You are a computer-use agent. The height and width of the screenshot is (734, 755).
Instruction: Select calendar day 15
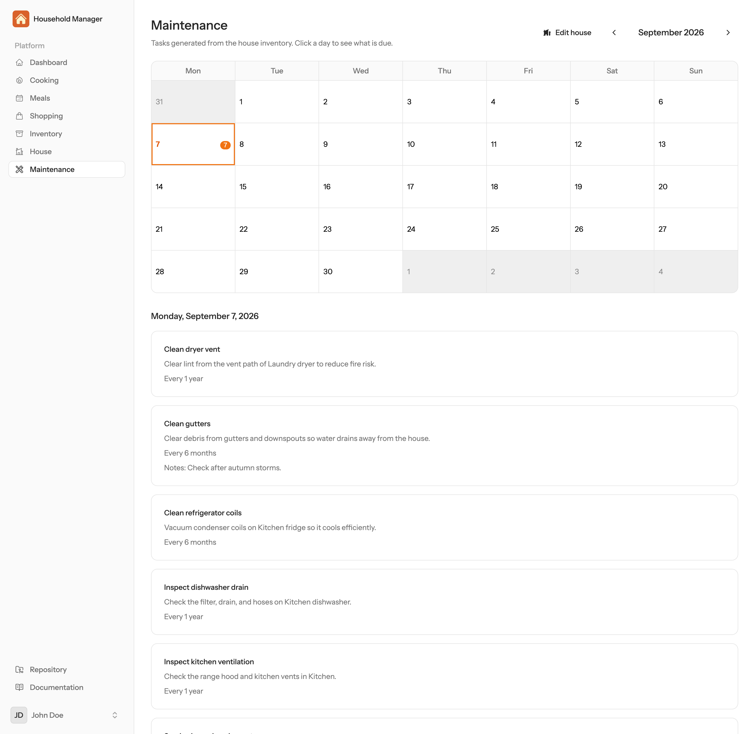click(277, 187)
